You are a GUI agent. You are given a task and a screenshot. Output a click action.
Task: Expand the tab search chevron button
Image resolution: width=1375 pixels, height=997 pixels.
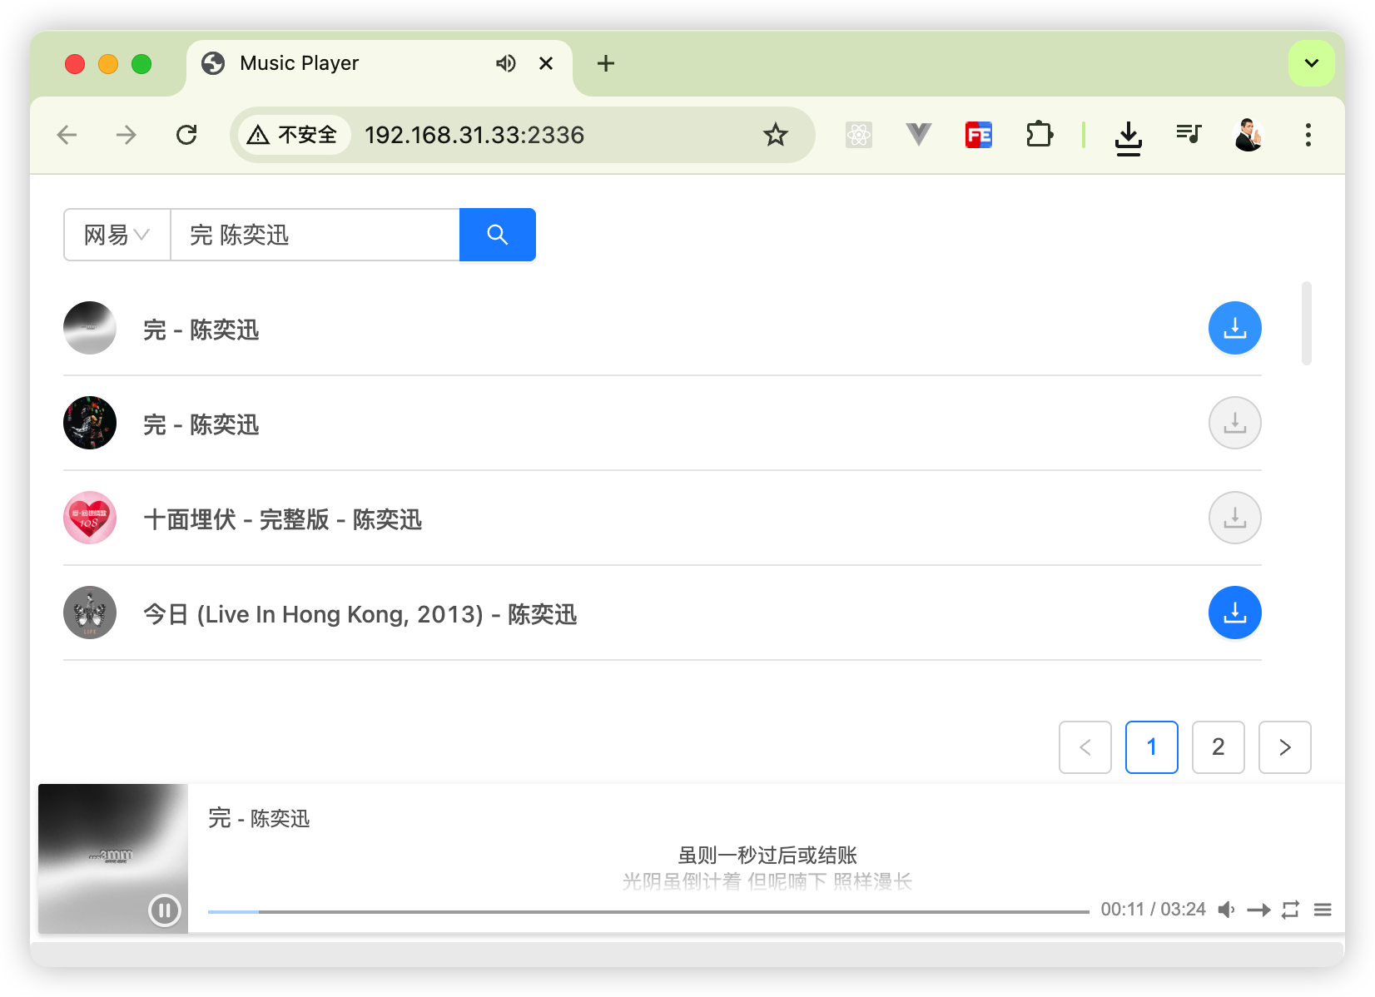[1311, 63]
